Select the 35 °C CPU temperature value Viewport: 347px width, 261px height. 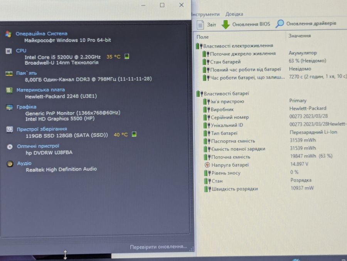click(113, 57)
